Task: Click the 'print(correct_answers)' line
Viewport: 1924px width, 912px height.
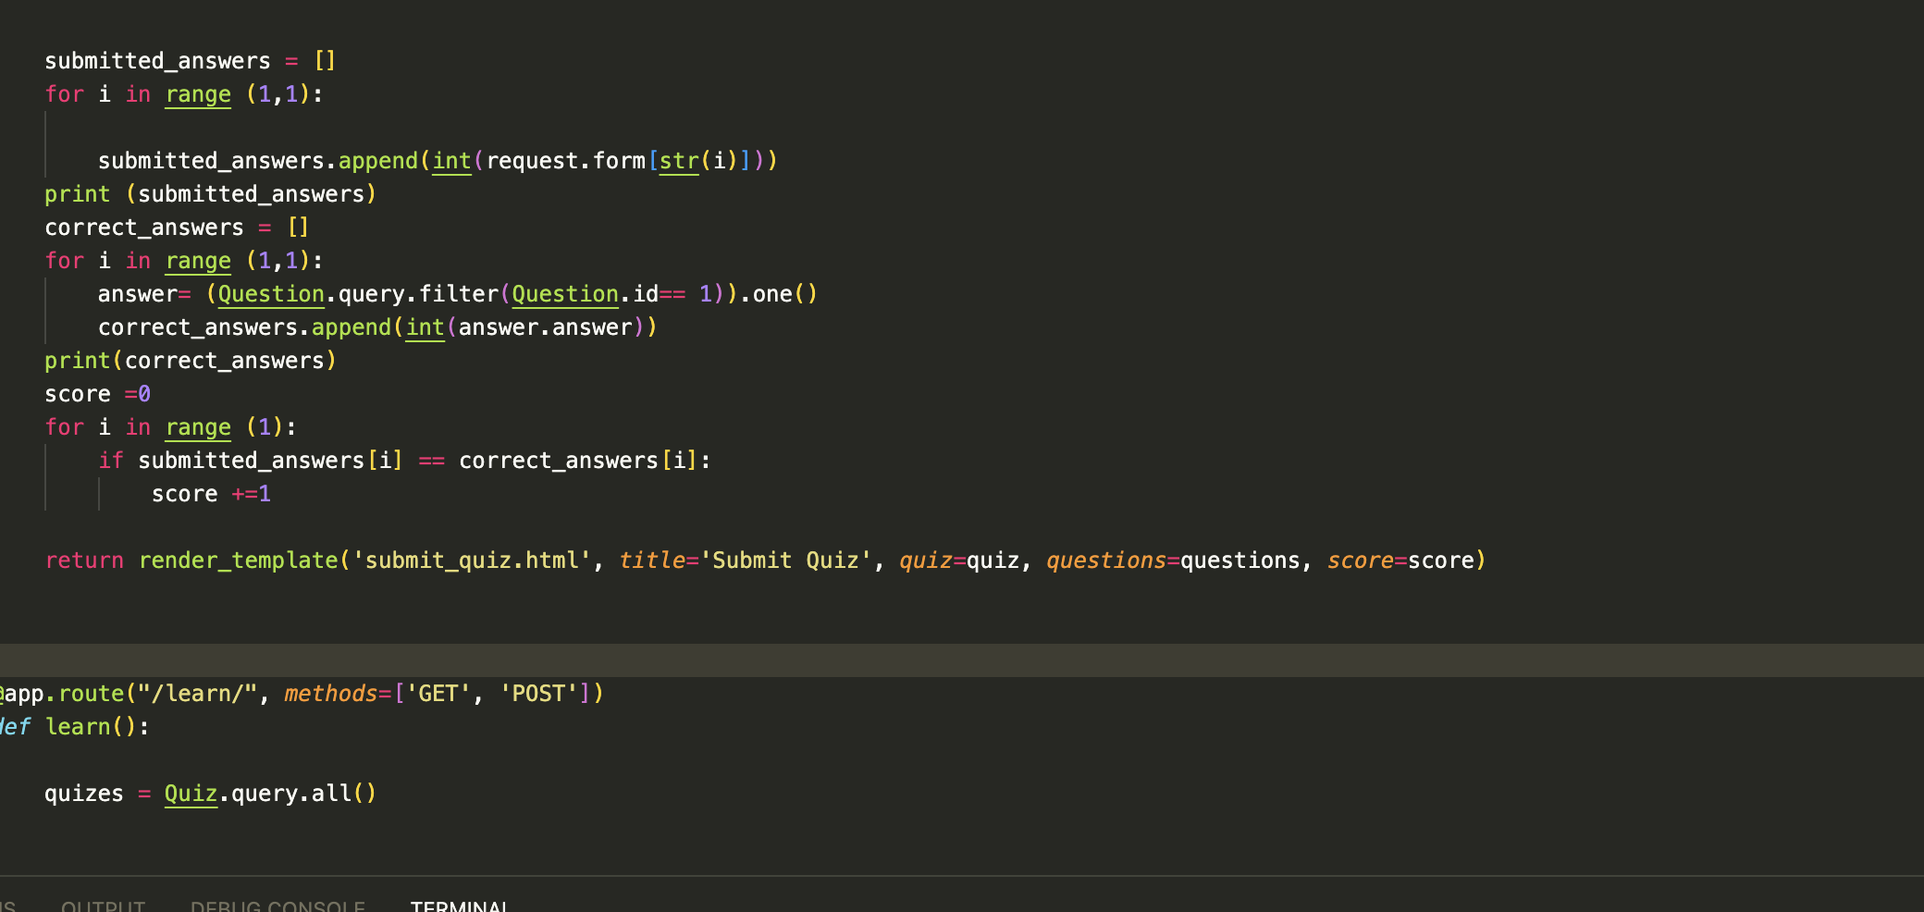Action: pyautogui.click(x=191, y=361)
